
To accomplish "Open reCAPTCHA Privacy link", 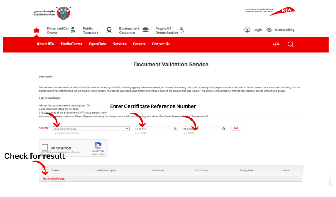I will (94, 154).
